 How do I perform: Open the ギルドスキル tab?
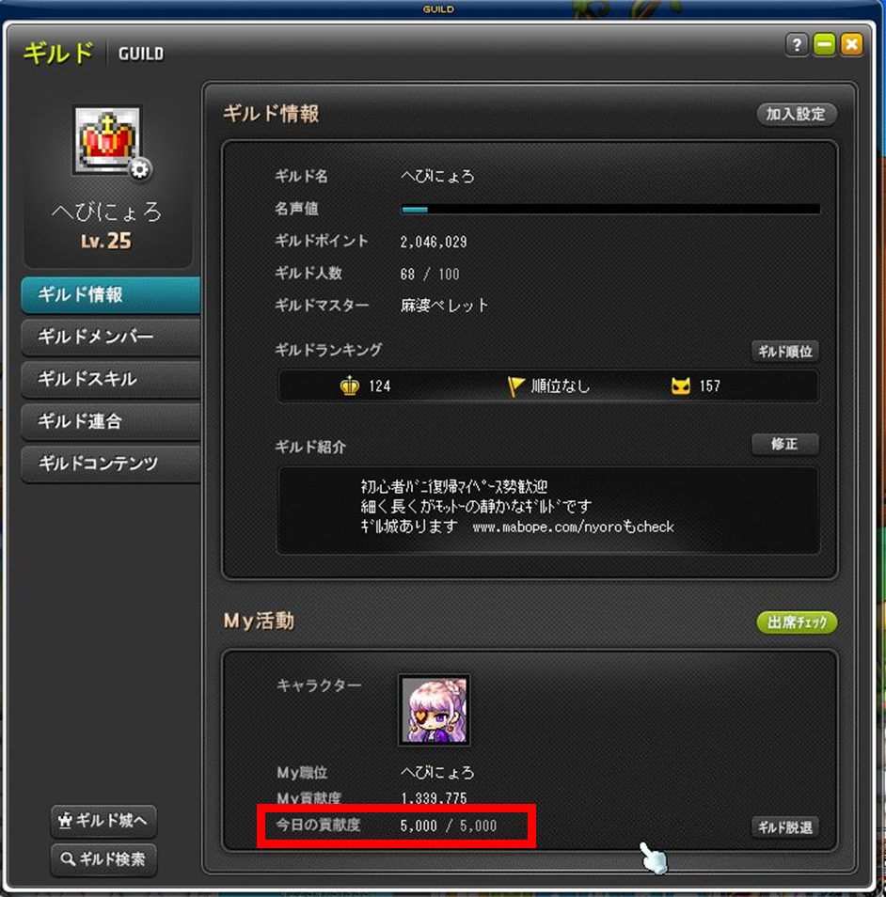[110, 379]
